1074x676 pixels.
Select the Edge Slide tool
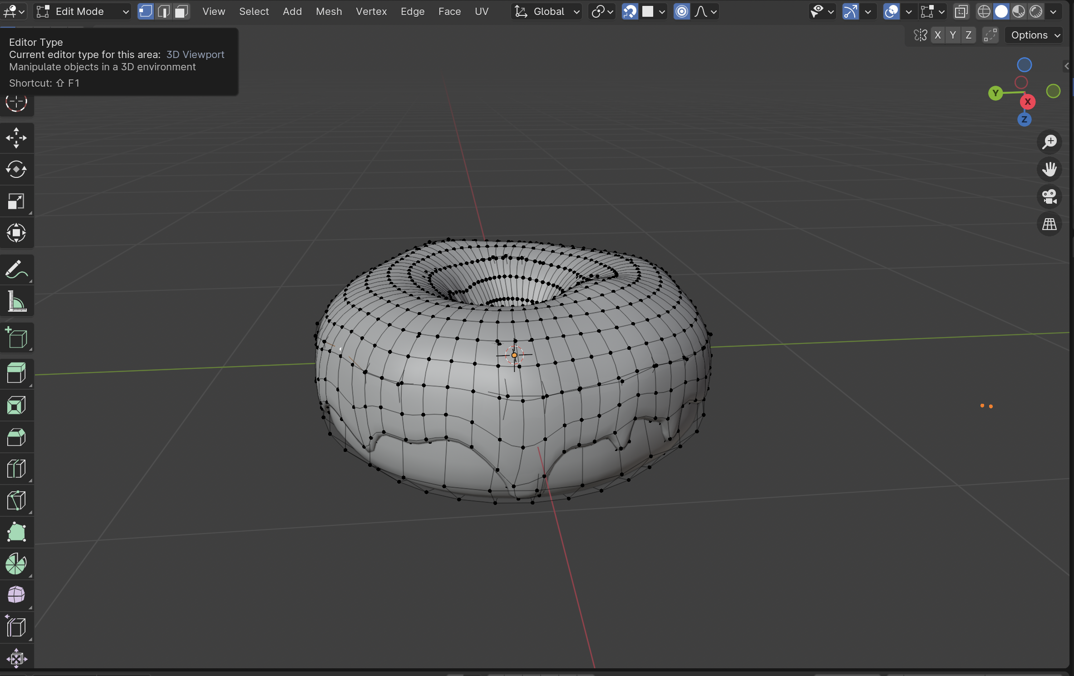[16, 627]
